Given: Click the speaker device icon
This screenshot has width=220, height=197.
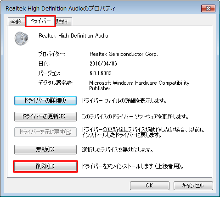Looking at the screenshot, I should pyautogui.click(x=22, y=38).
